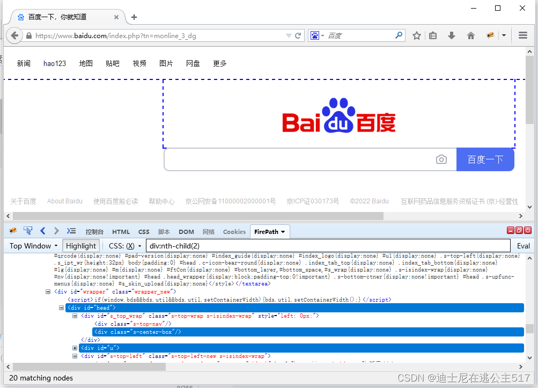Open Firebug toolbar dropdown arrow
The height and width of the screenshot is (388, 538).
click(x=504, y=35)
